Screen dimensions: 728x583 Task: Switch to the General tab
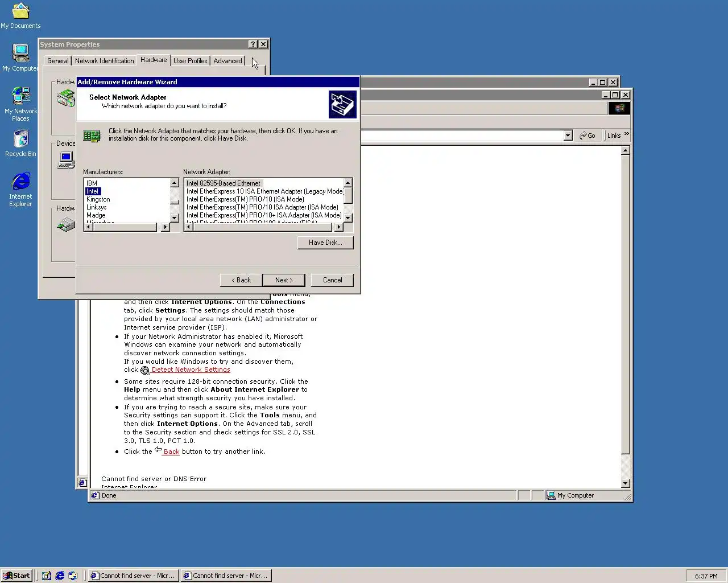[58, 61]
